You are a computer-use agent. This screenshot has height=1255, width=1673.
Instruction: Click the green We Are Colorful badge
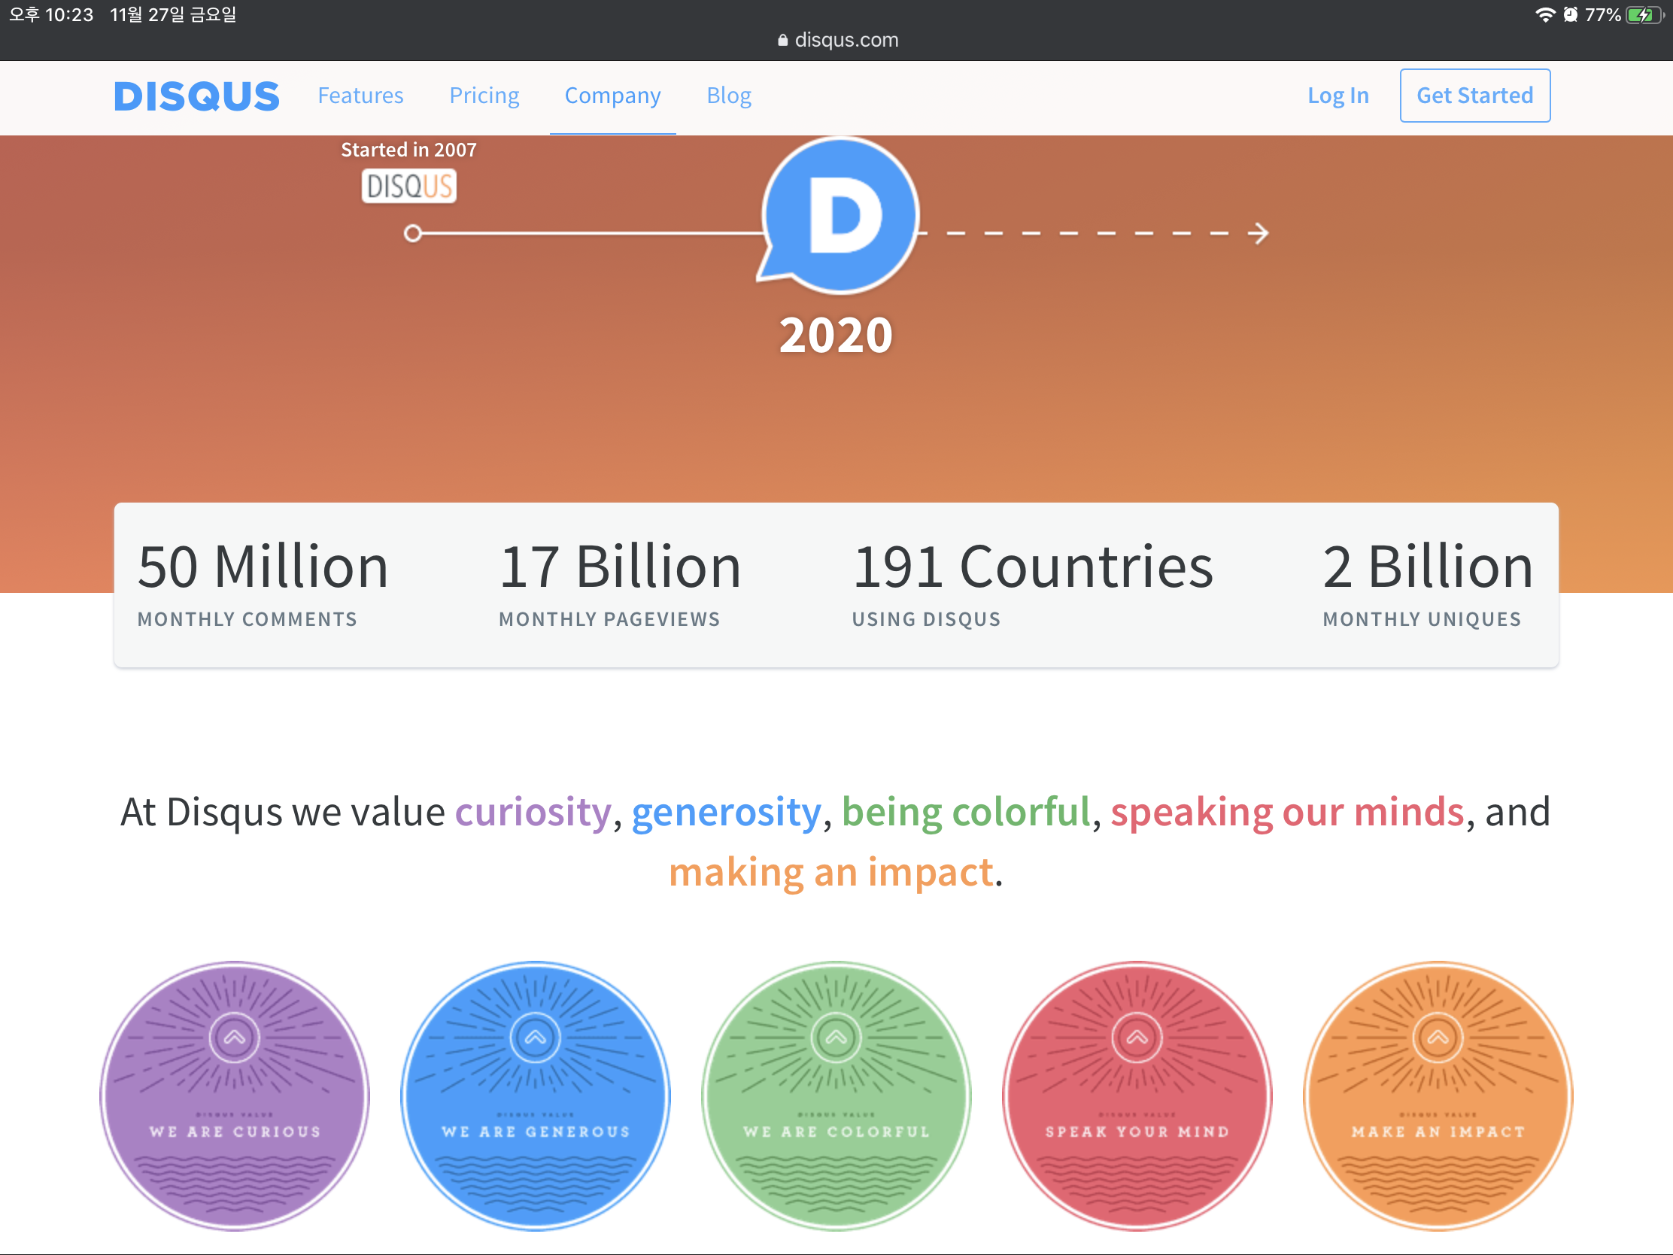[836, 1095]
